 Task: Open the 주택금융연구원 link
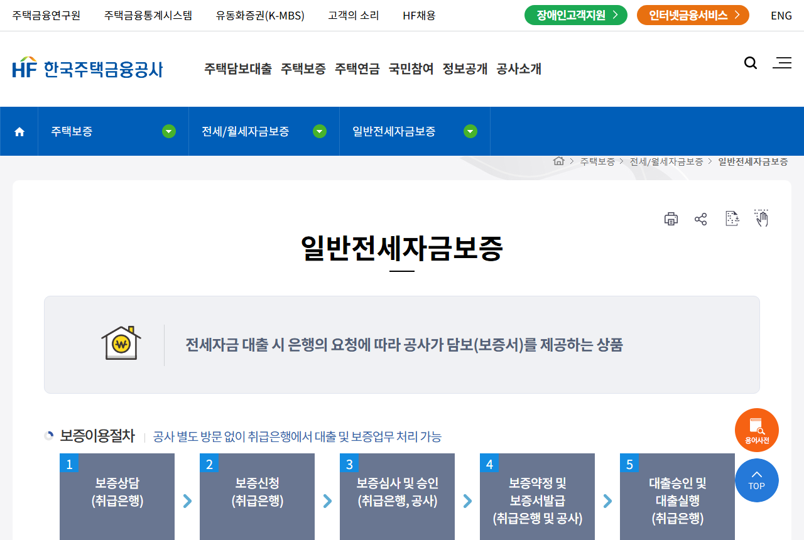tap(46, 16)
